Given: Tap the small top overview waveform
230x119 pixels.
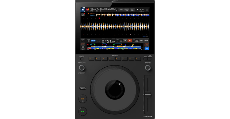Looking at the screenshot, I should click(123, 15).
